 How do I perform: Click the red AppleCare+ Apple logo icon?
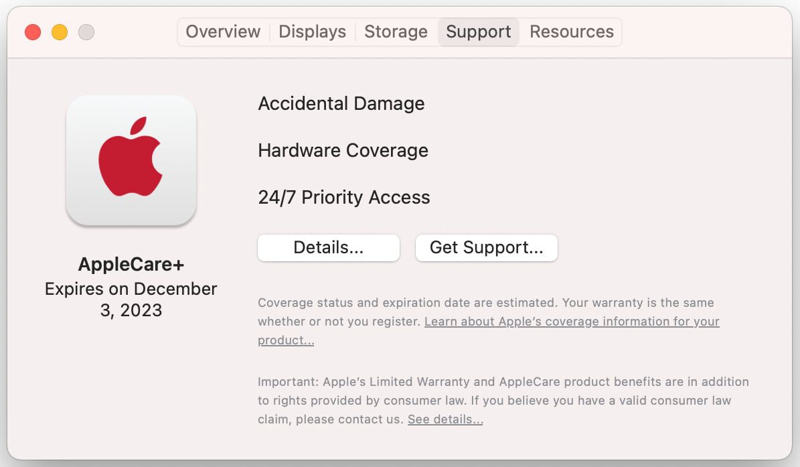pyautogui.click(x=131, y=159)
